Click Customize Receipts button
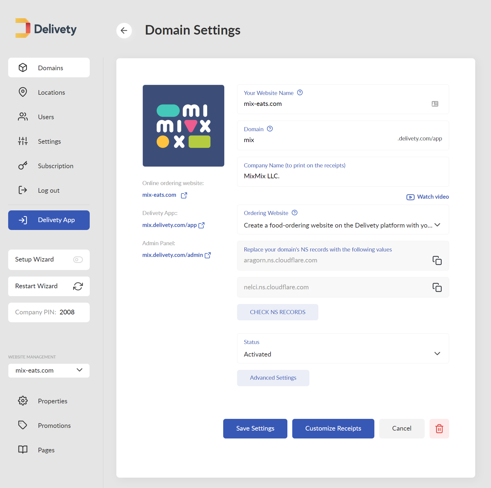The width and height of the screenshot is (491, 488). coord(333,429)
